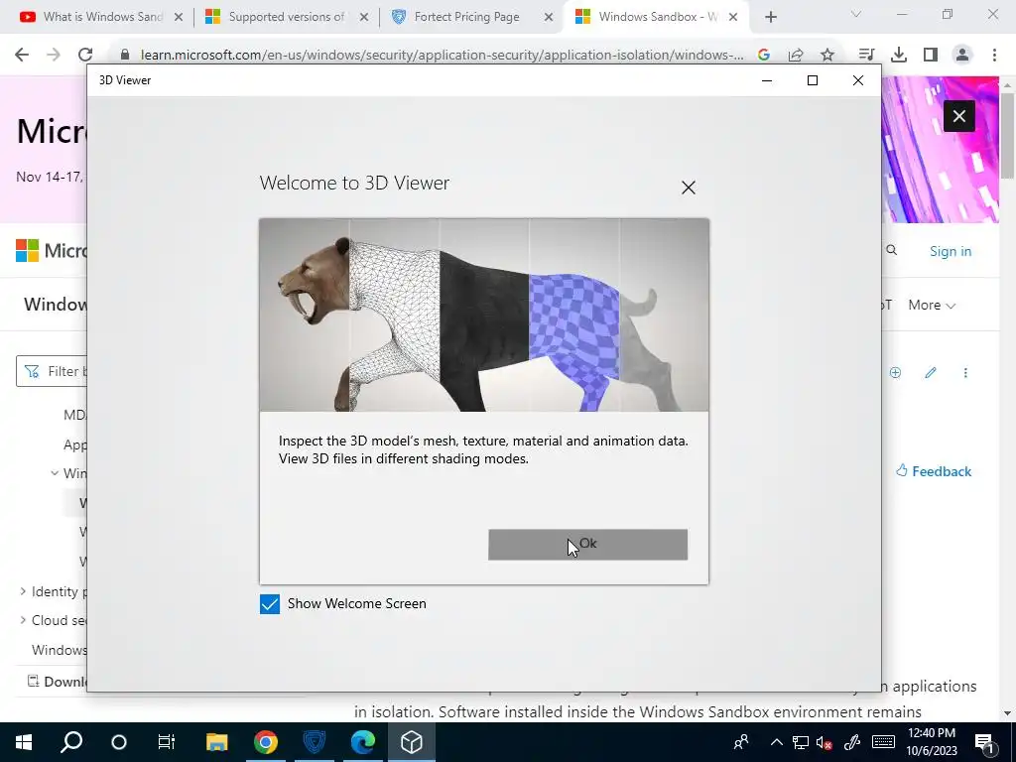Click the Download PDF link in sidebar
The width and height of the screenshot is (1016, 762).
click(57, 682)
